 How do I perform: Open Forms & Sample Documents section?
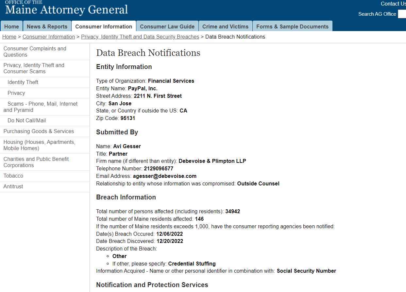coord(292,26)
